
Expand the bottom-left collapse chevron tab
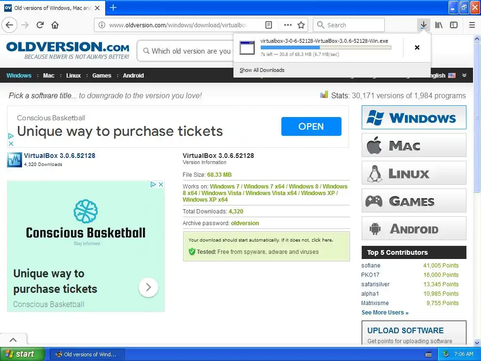[x=13, y=339]
